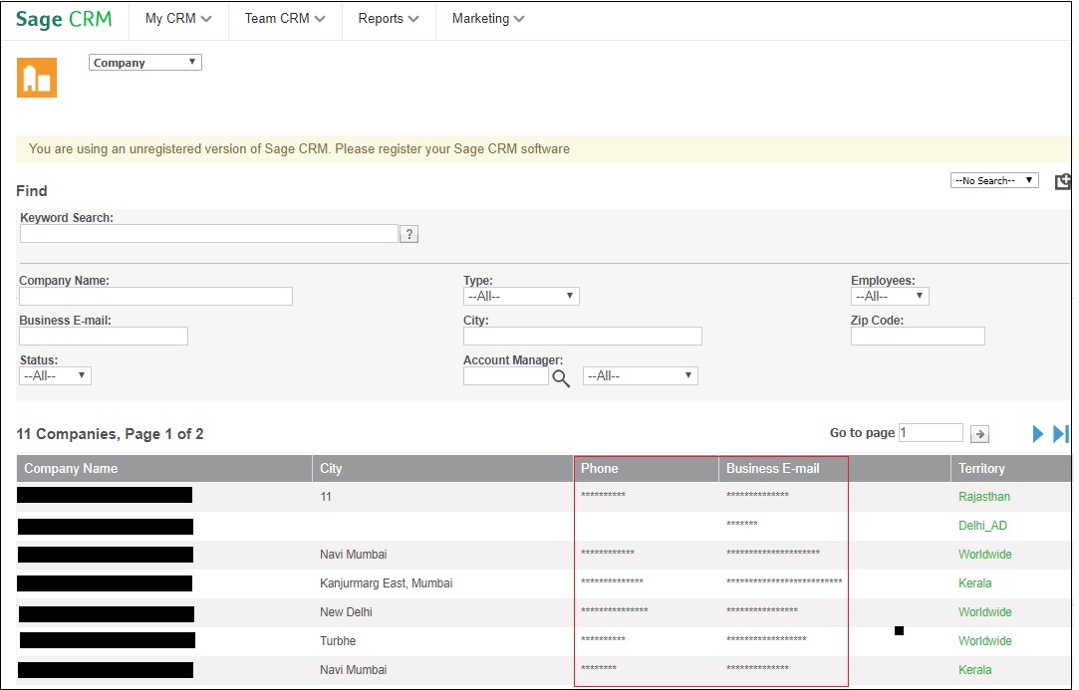Expand the Status filter dropdown

tap(55, 376)
